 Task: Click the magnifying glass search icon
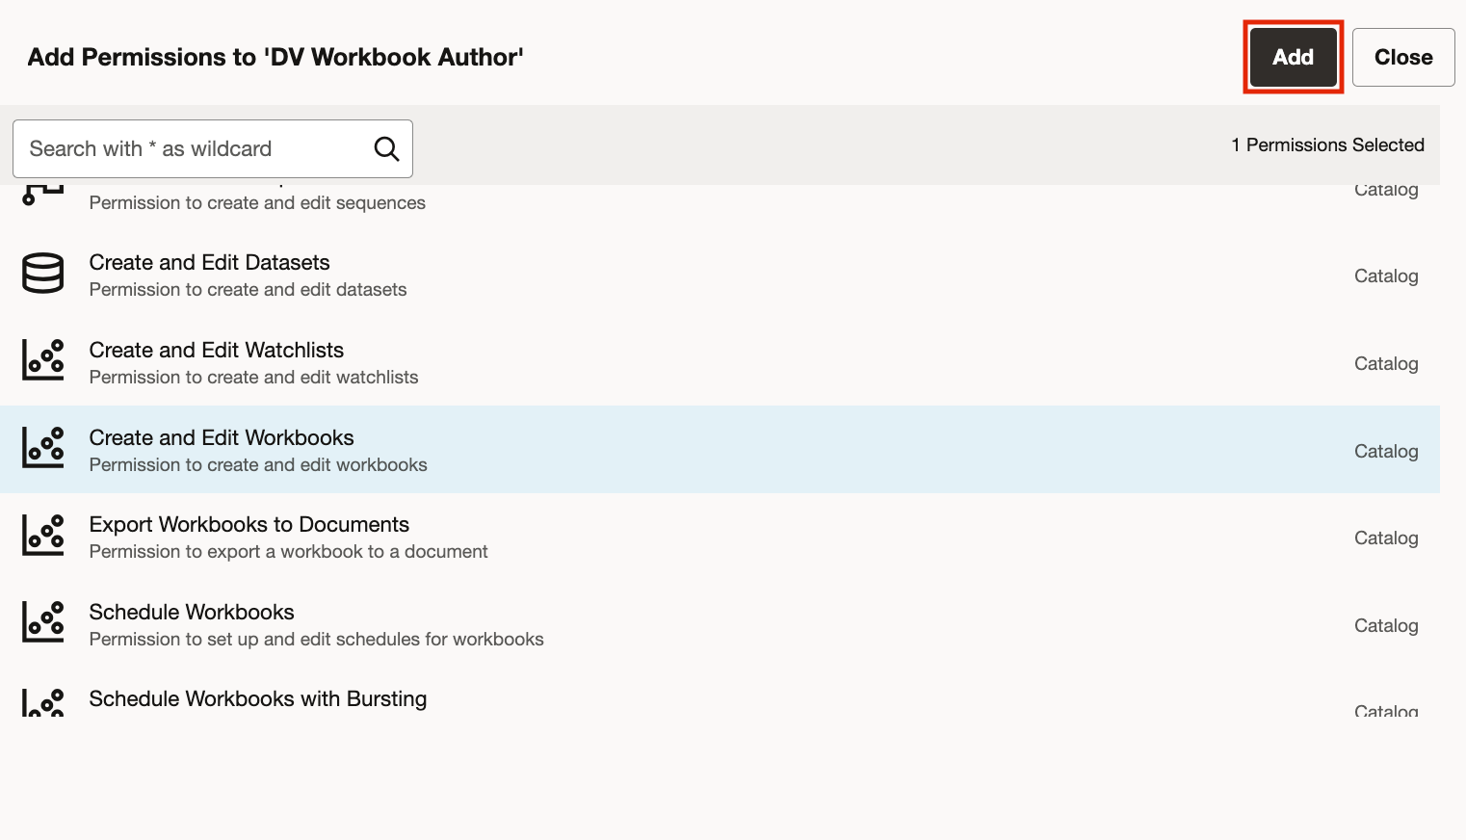(386, 148)
